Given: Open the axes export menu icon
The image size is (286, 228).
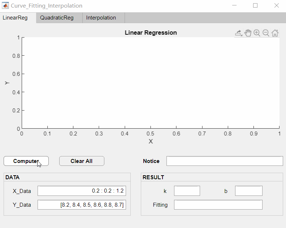Looking at the screenshot, I should (x=239, y=33).
